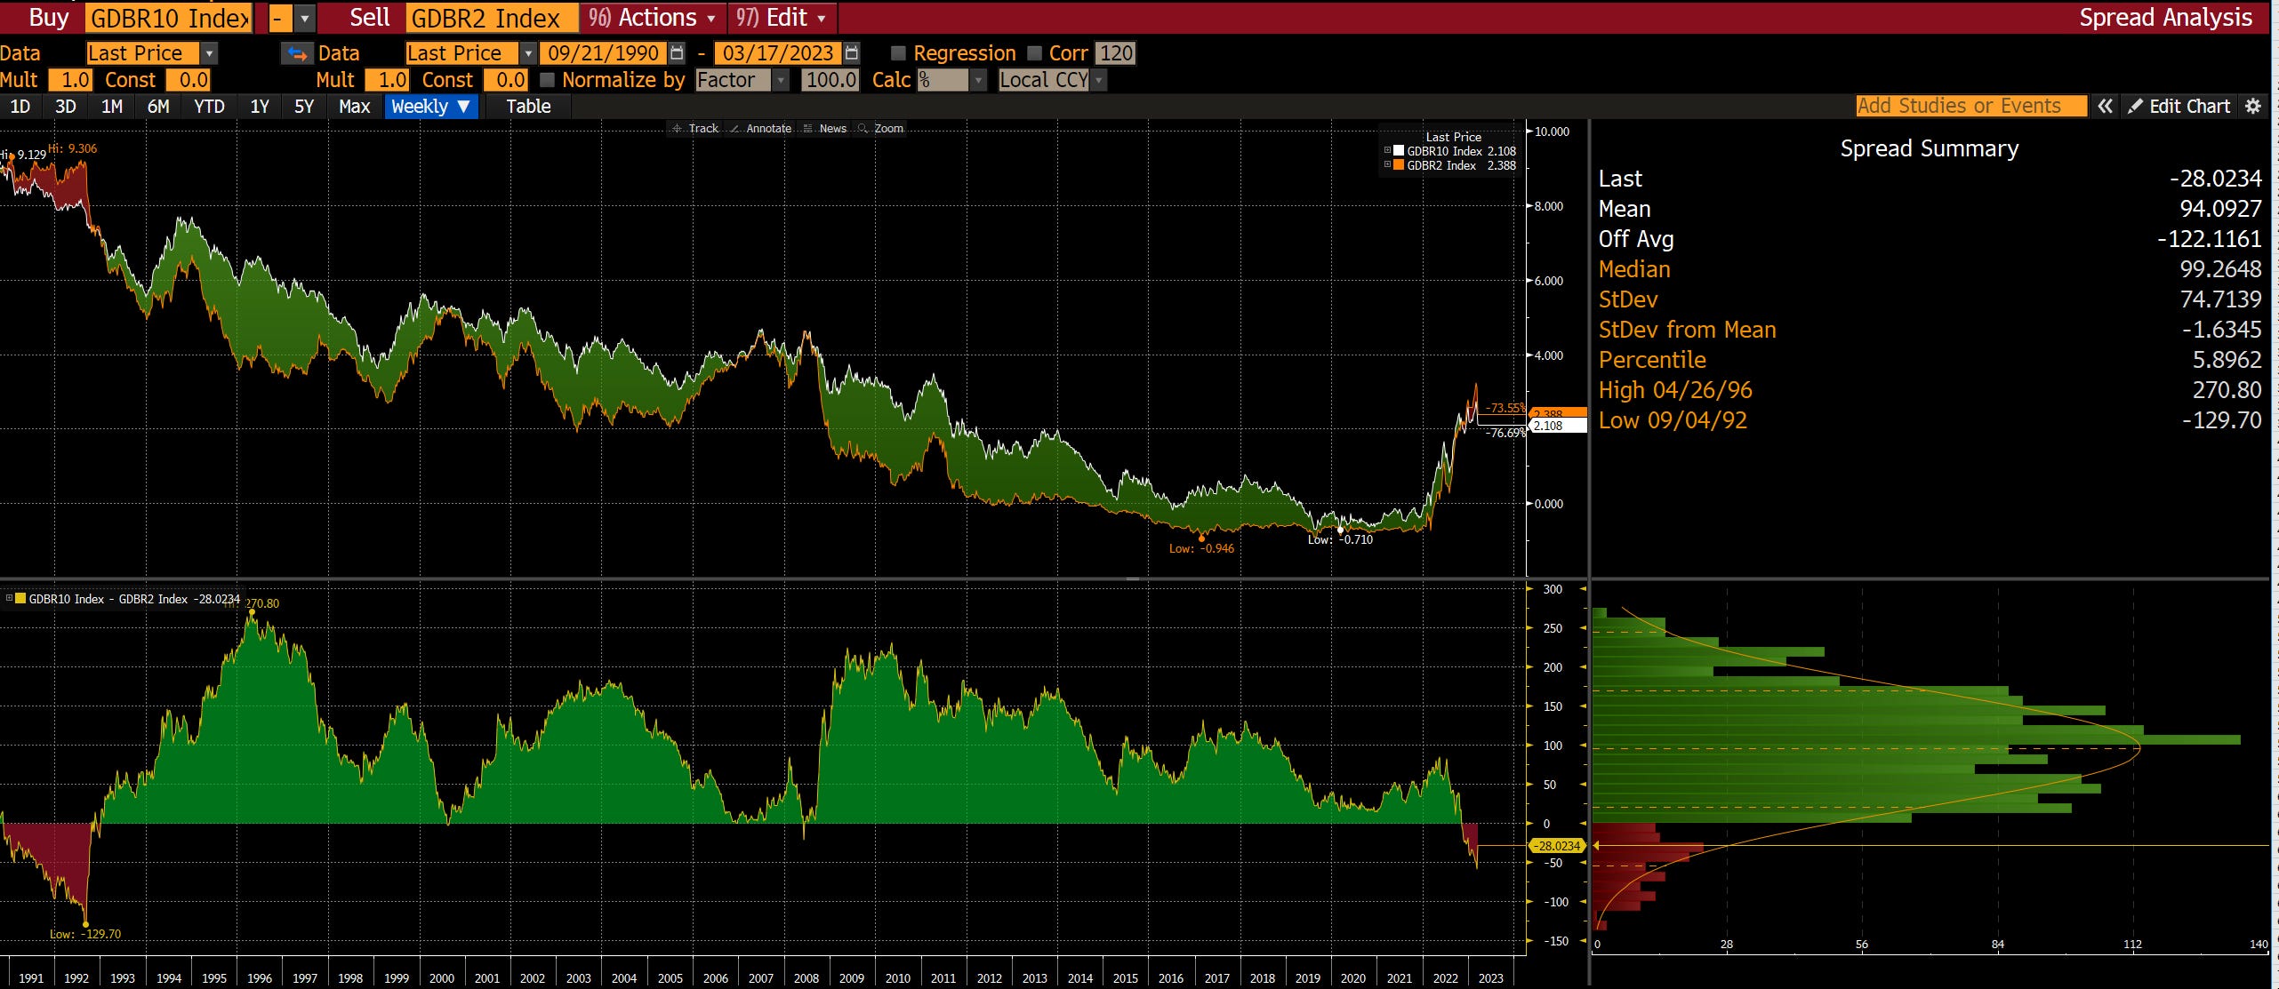Click the spread operator minus field
The image size is (2279, 989).
[x=279, y=18]
